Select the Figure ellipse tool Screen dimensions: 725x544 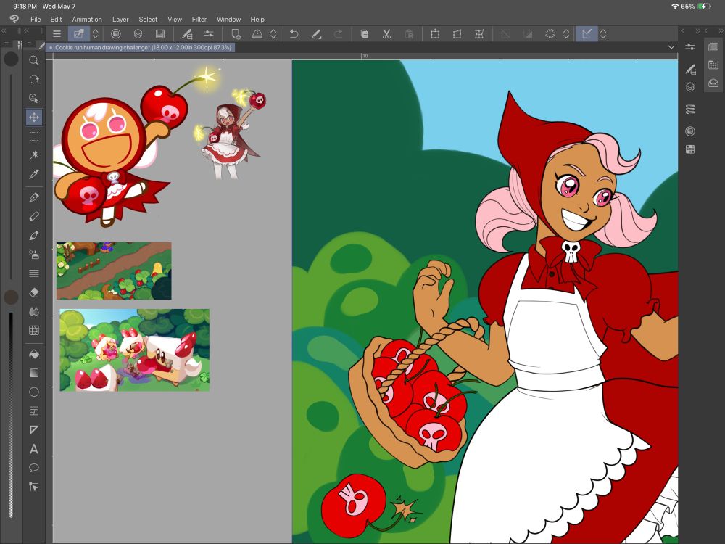pos(34,392)
